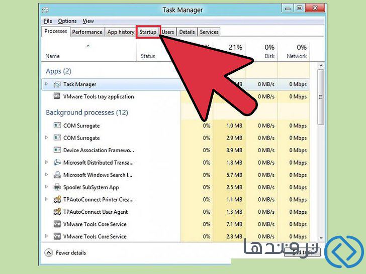Switch to the Startup tab
This screenshot has width=366, height=274.
pos(148,32)
